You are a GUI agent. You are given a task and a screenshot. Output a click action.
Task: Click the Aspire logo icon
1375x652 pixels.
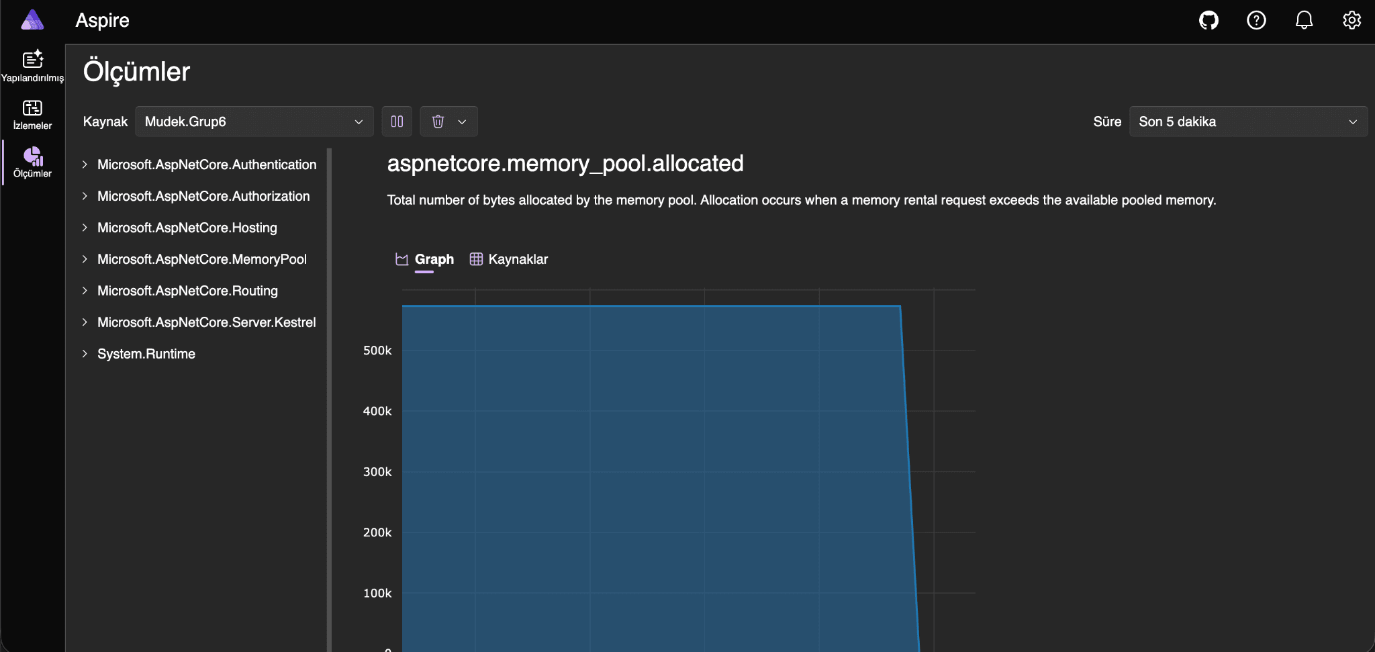(32, 20)
